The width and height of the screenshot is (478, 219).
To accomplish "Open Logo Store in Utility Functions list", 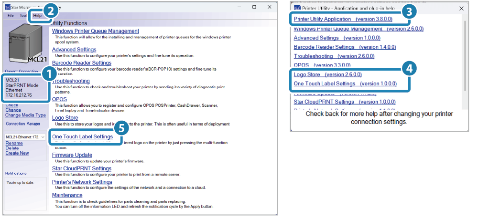I will (65, 118).
